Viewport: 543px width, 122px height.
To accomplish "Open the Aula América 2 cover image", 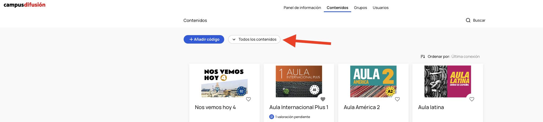I will (x=373, y=82).
